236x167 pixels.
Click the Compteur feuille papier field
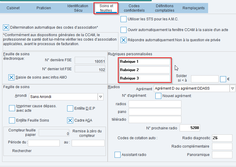54,133
